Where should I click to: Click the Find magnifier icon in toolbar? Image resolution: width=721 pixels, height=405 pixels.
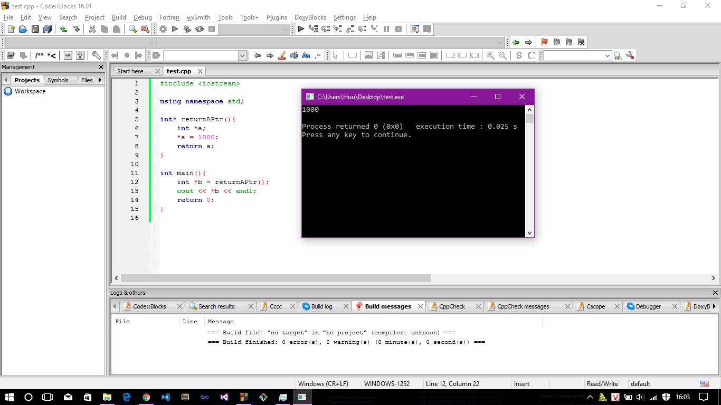pos(133,29)
